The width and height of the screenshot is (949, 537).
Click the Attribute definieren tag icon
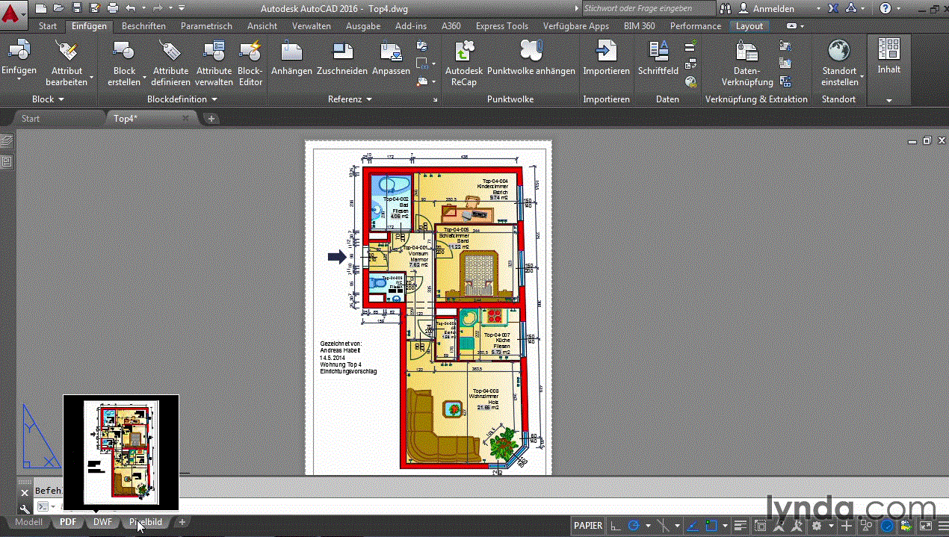tap(170, 51)
